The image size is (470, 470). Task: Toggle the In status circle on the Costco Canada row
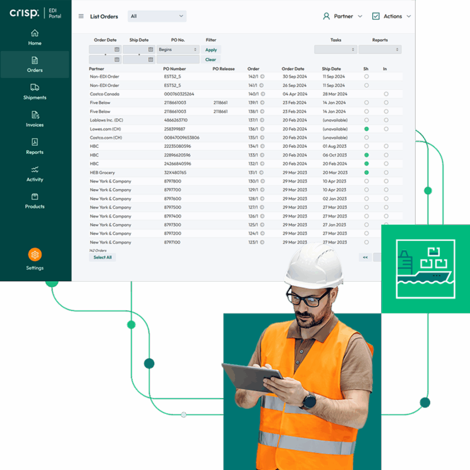(x=386, y=94)
